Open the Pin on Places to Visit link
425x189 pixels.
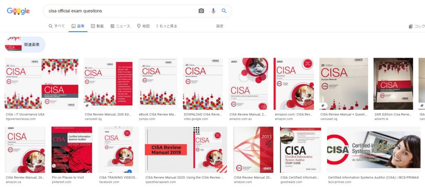[x=68, y=178]
